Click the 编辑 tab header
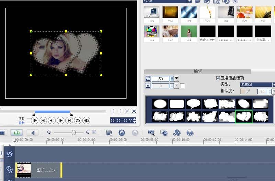The height and width of the screenshot is (181, 275). pos(198,71)
